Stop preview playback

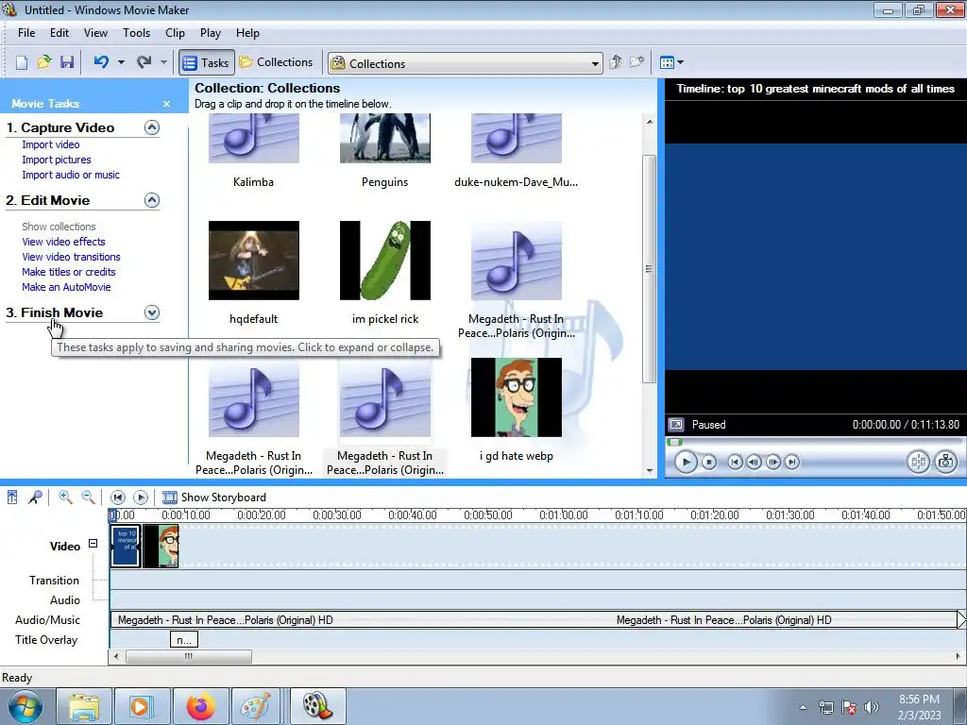click(709, 462)
